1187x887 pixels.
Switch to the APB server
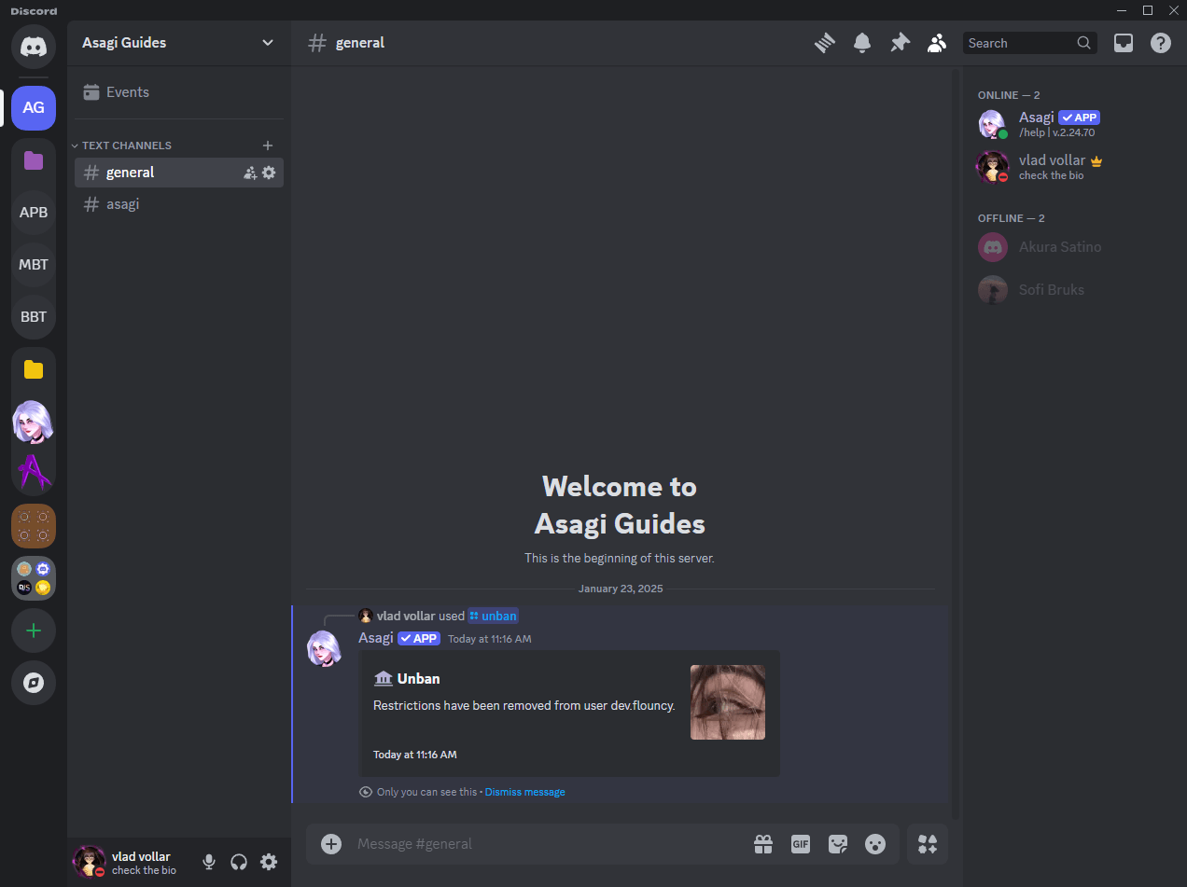coord(34,212)
